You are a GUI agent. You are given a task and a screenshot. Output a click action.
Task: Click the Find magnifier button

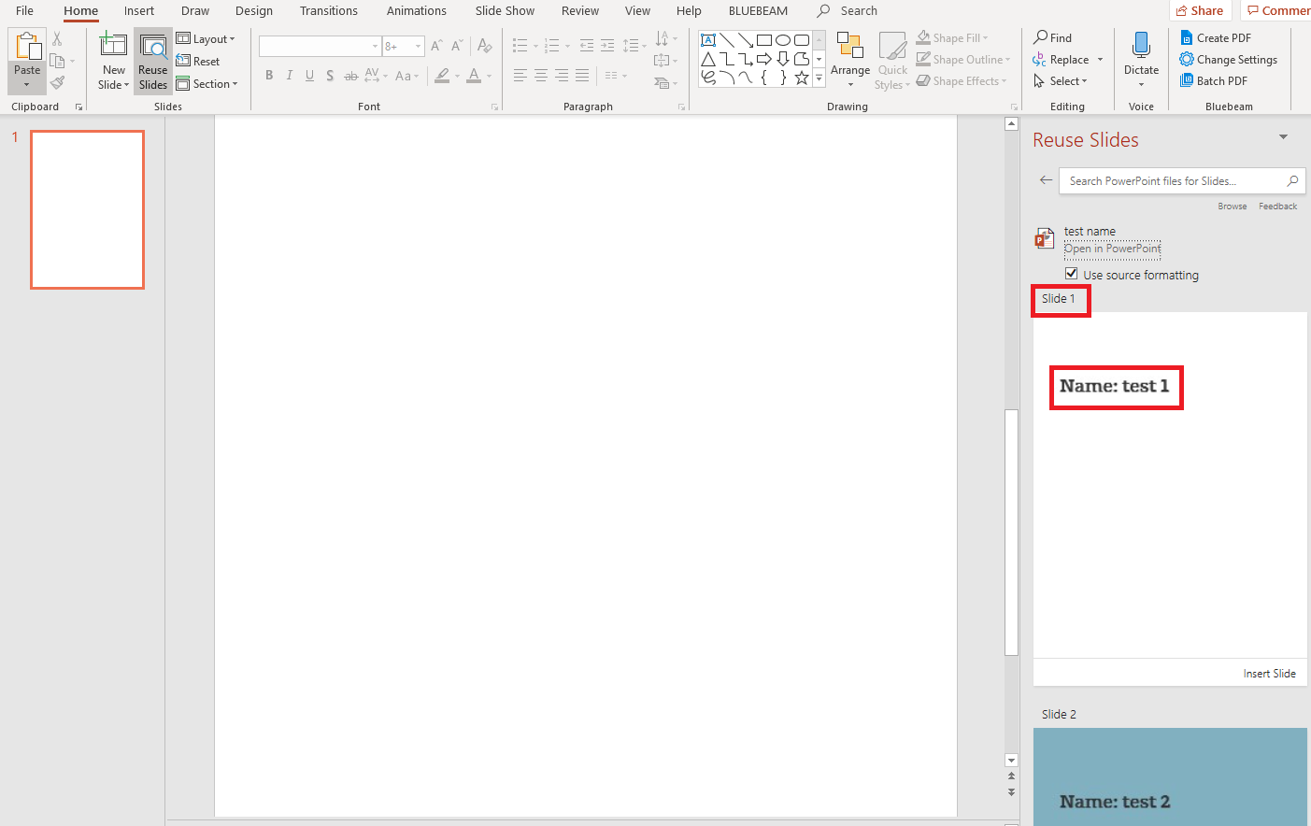click(x=1052, y=37)
